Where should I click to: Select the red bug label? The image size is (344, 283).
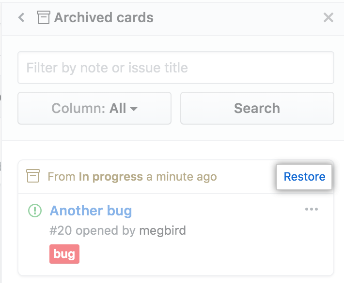pos(64,254)
